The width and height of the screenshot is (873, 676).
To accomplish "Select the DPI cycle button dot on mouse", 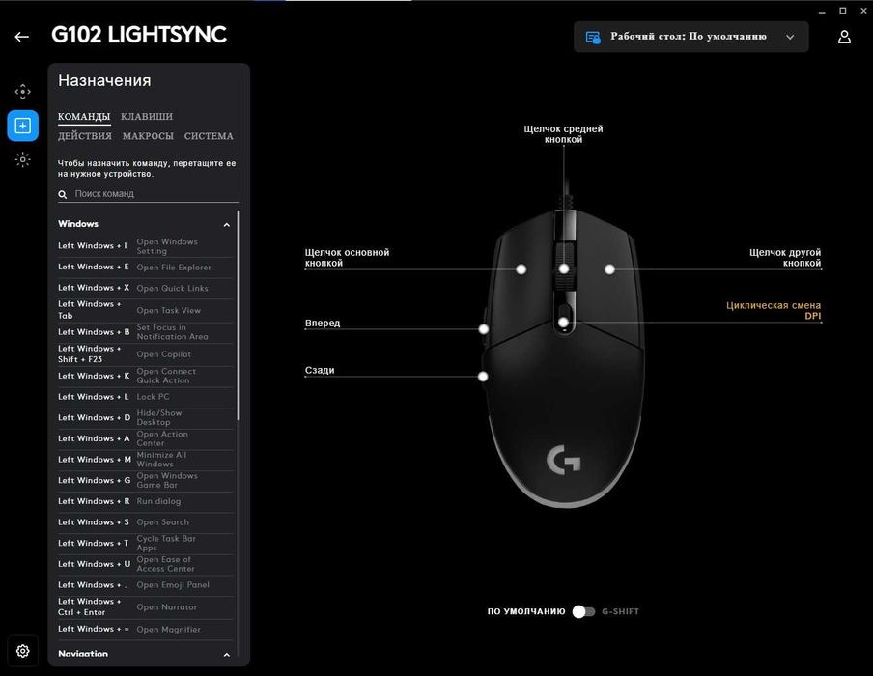I will tap(563, 323).
